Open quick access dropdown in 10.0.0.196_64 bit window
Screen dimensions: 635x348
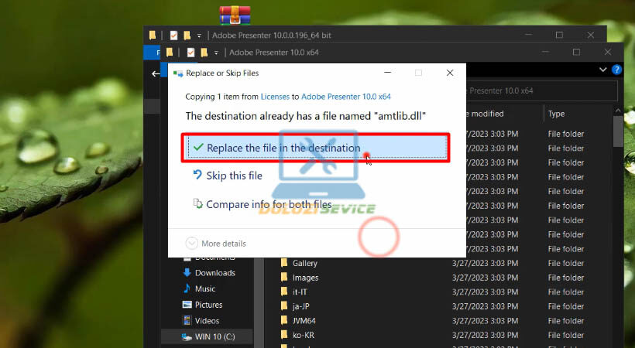pos(199,36)
